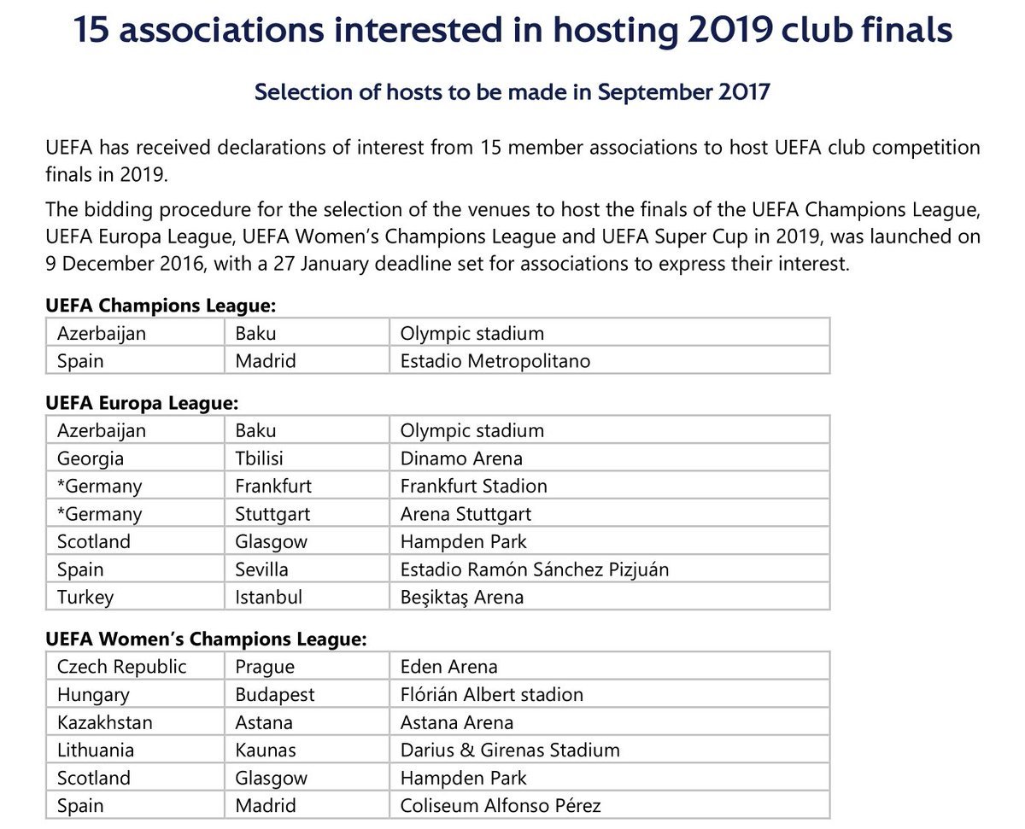1025x829 pixels.
Task: Click the Tbilisi city cell
Action: pos(307,458)
